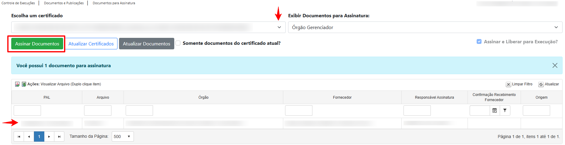Click the 'Atualizar Certificados' button
Viewport: 565px width, 145px height.
coord(91,44)
